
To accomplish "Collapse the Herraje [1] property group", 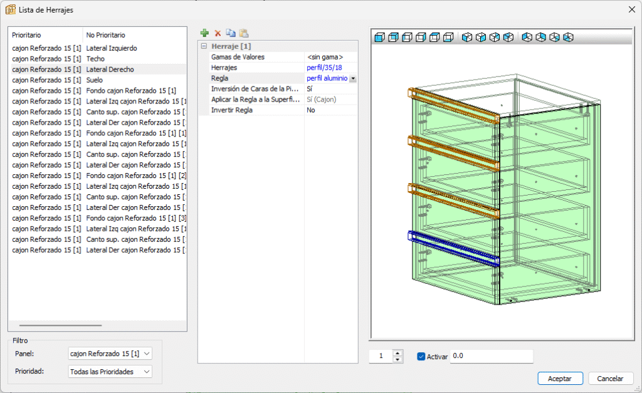I will [x=204, y=46].
